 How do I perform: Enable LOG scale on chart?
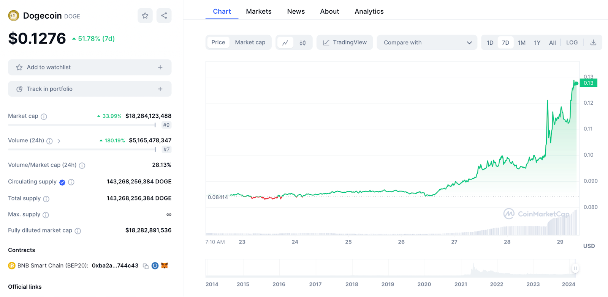click(572, 42)
